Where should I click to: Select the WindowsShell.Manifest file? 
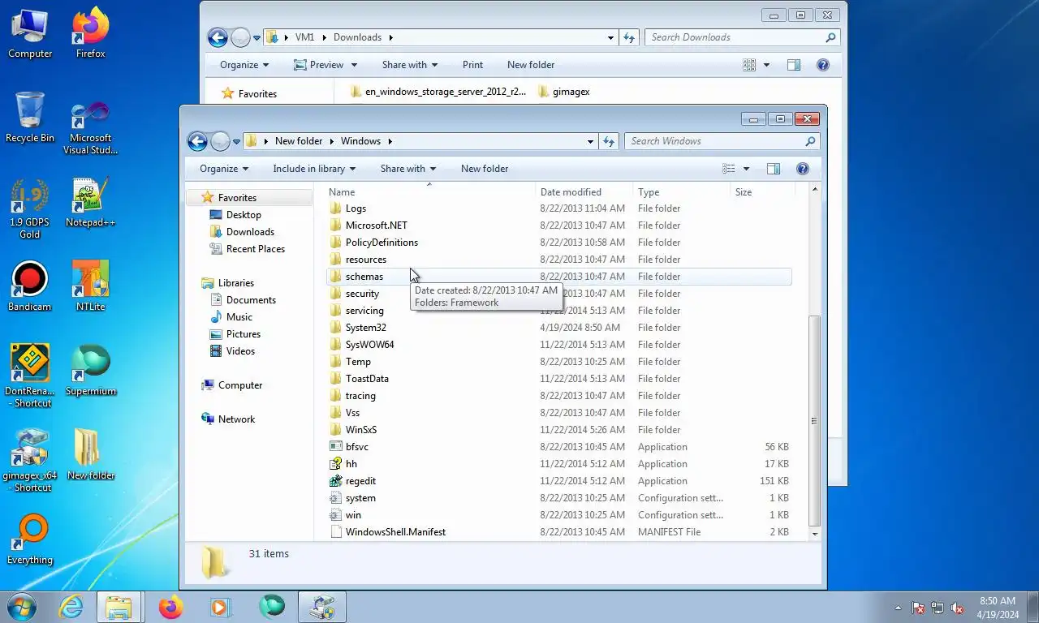point(559,532)
